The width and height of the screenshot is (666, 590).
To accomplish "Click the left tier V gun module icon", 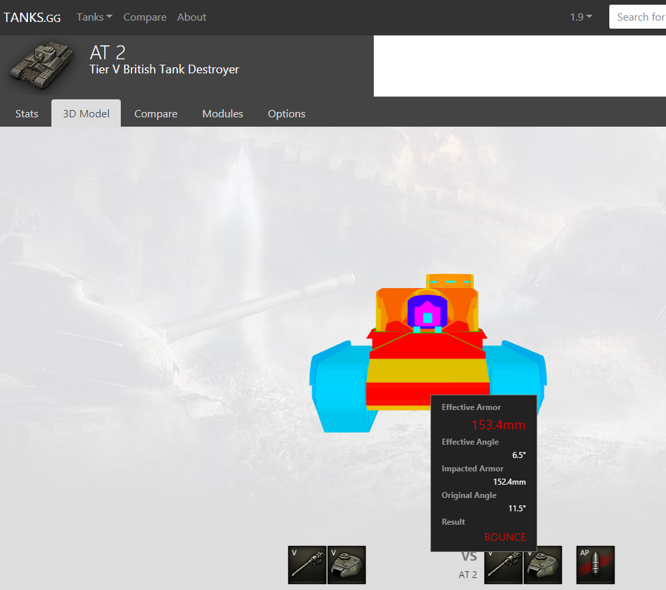I will click(307, 565).
